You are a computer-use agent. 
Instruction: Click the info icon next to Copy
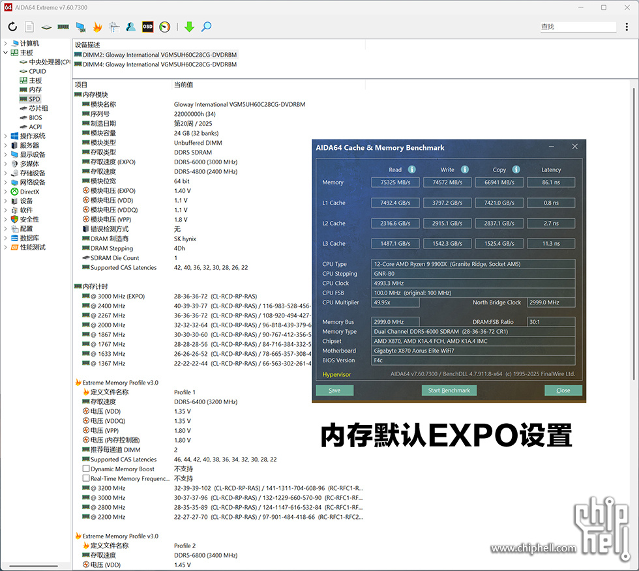516,169
